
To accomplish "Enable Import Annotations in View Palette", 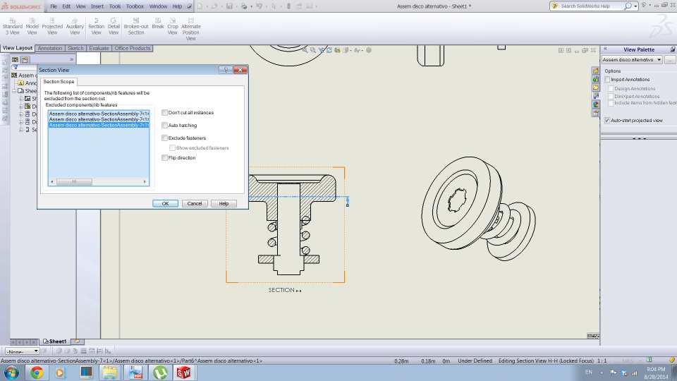I will pyautogui.click(x=607, y=80).
